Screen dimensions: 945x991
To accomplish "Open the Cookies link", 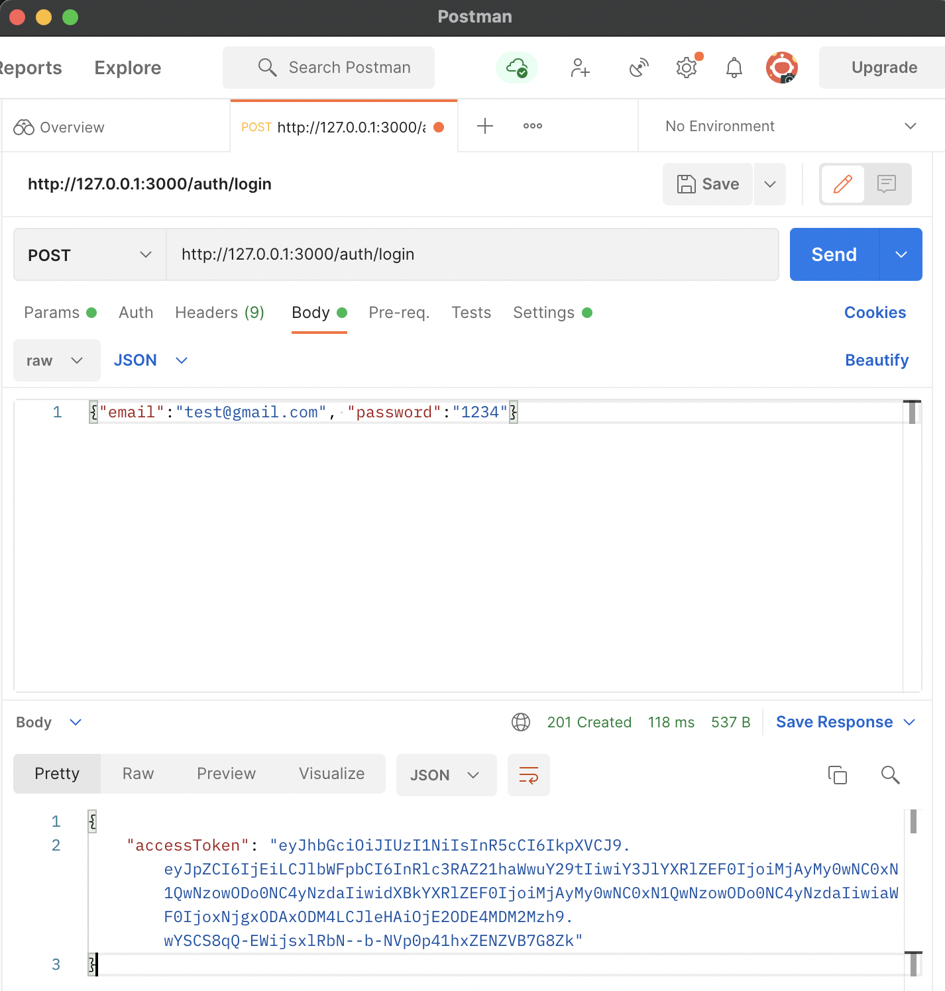I will [x=875, y=313].
